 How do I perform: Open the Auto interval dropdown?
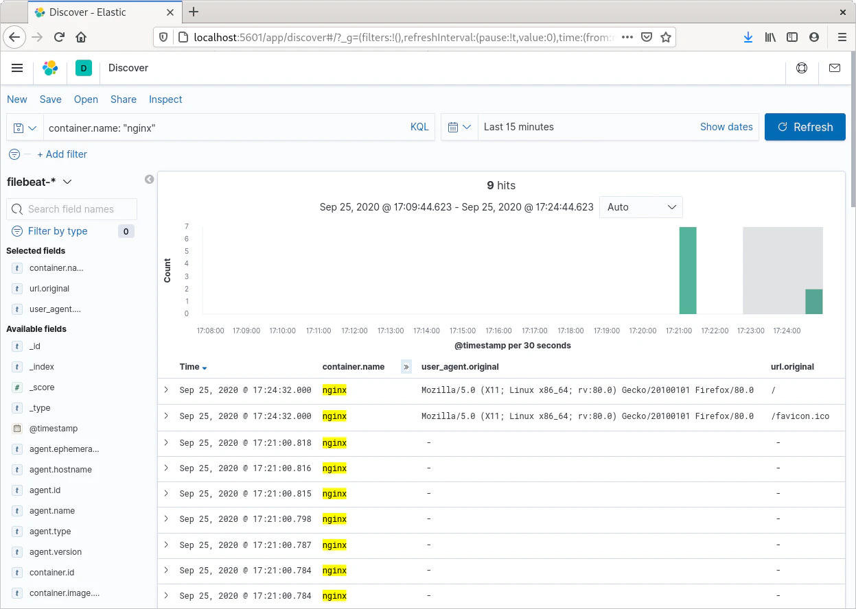pyautogui.click(x=640, y=207)
